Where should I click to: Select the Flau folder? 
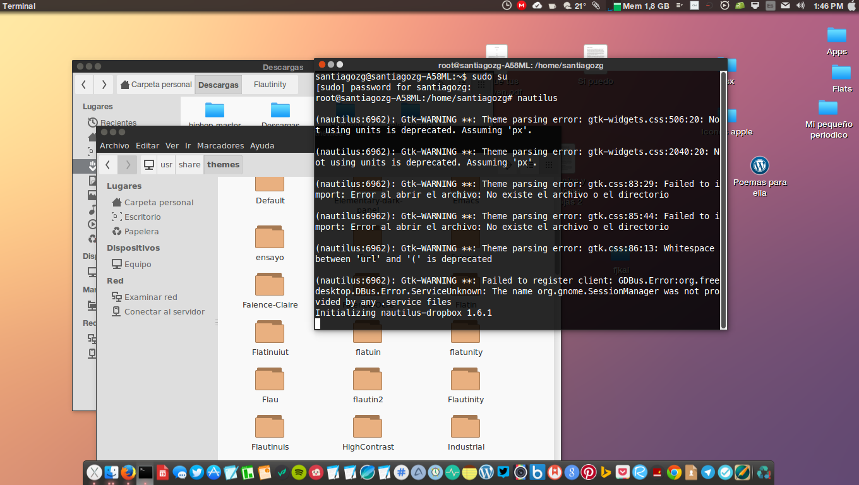pos(270,385)
